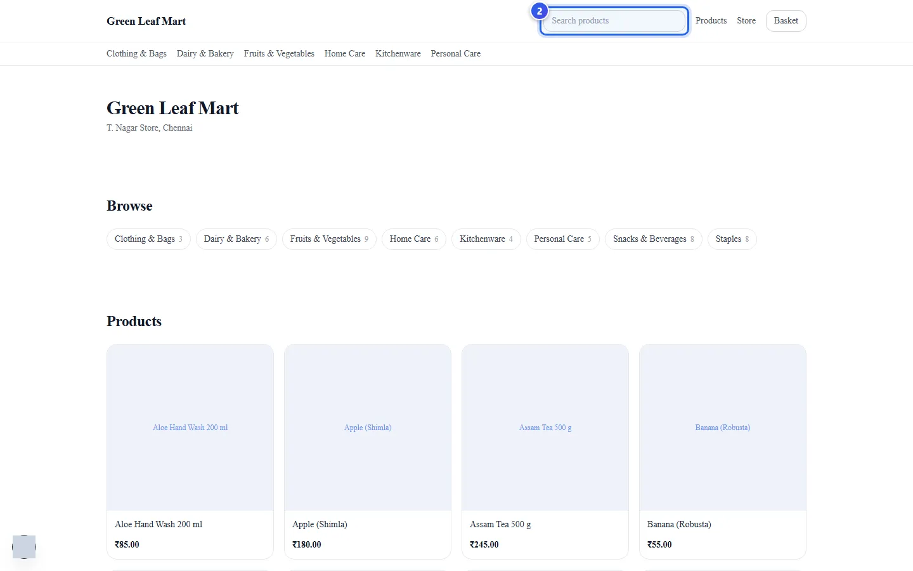Open the Products link in the header
Viewport: 913px width, 571px height.
[711, 21]
